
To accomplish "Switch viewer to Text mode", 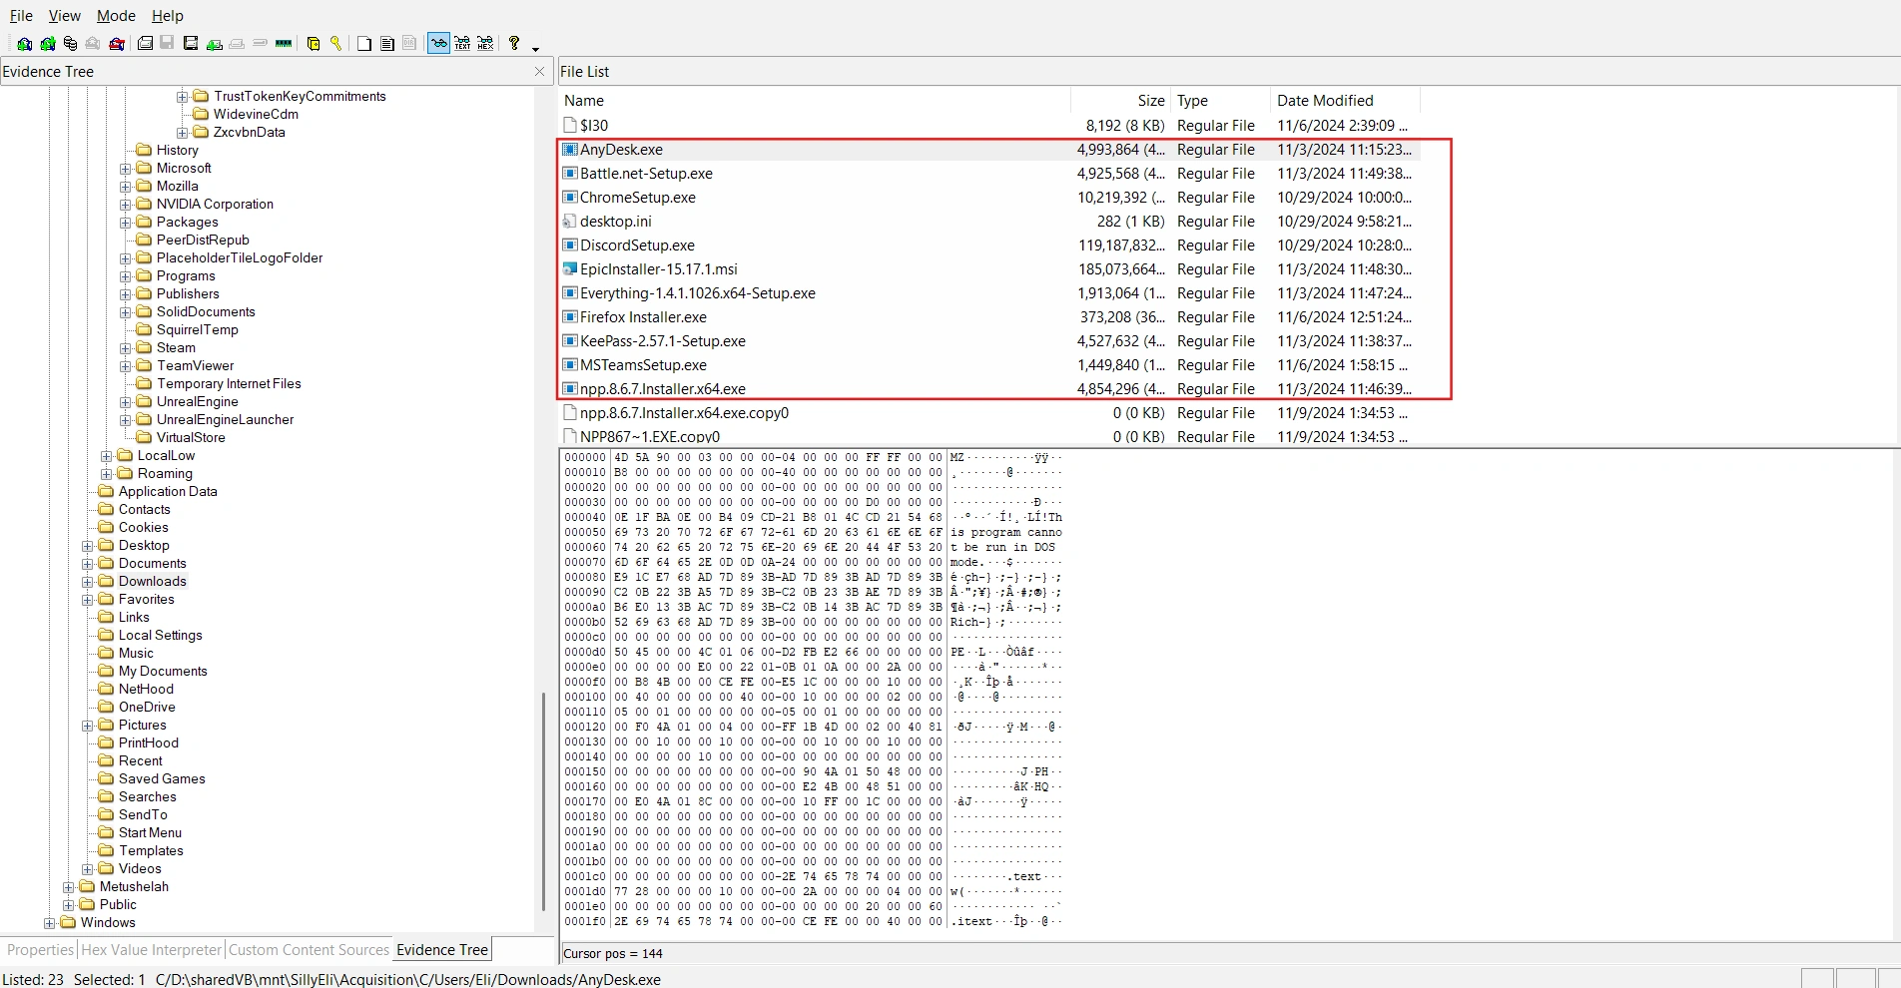I will pos(461,43).
